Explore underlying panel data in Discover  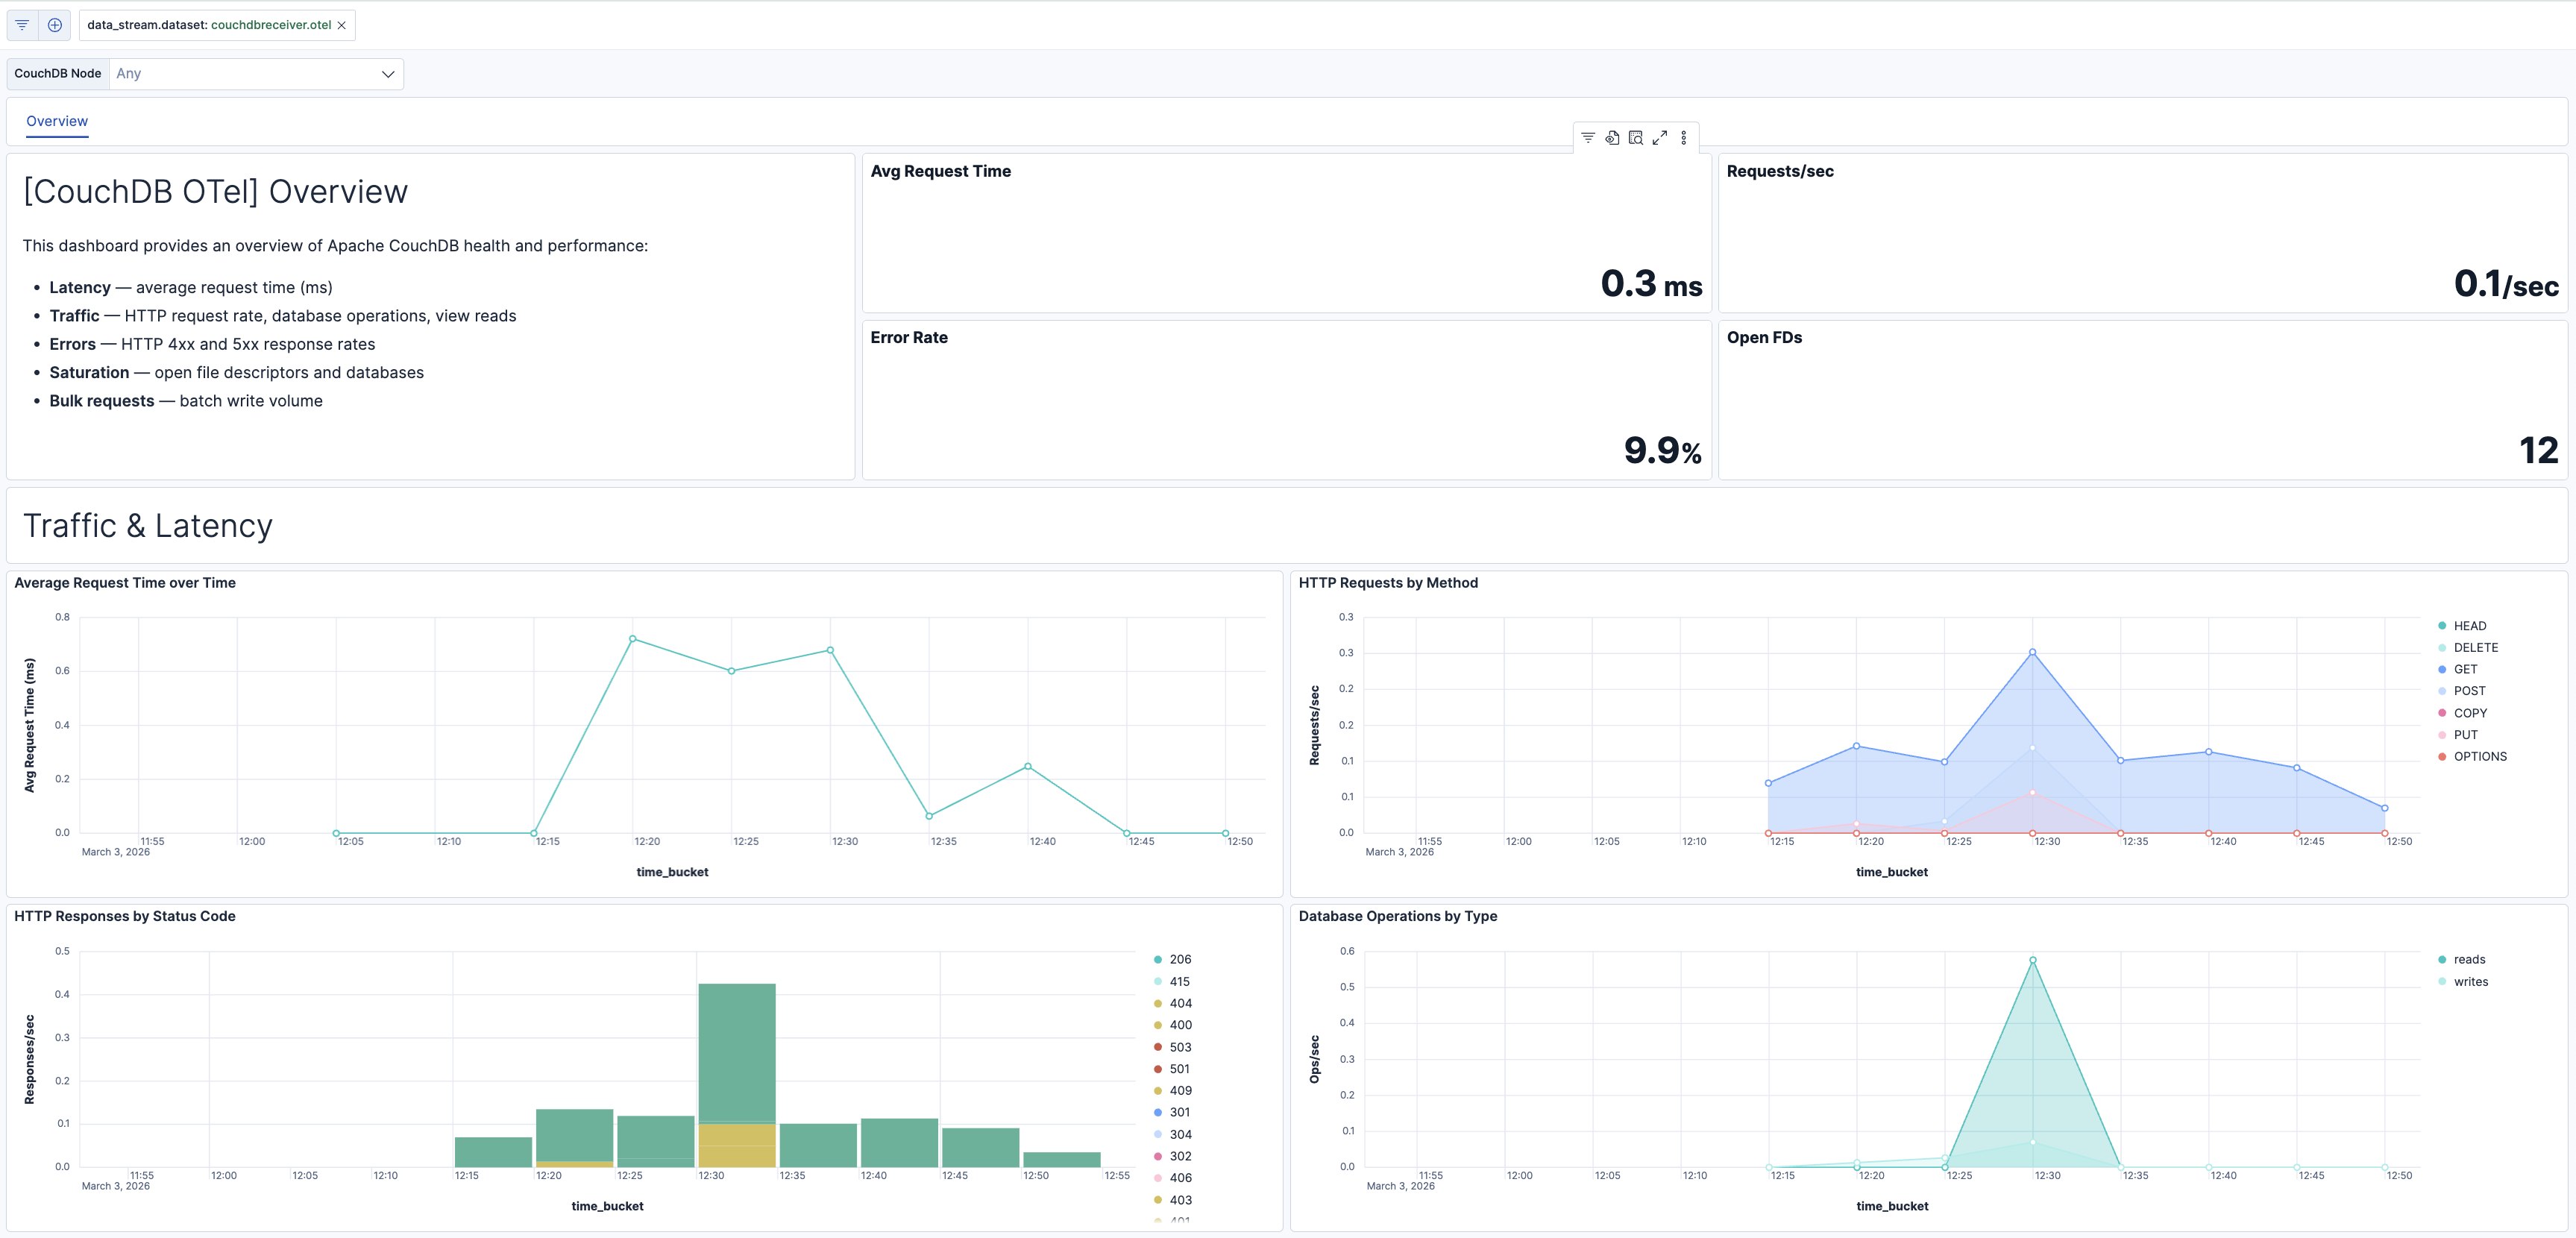(x=1612, y=137)
